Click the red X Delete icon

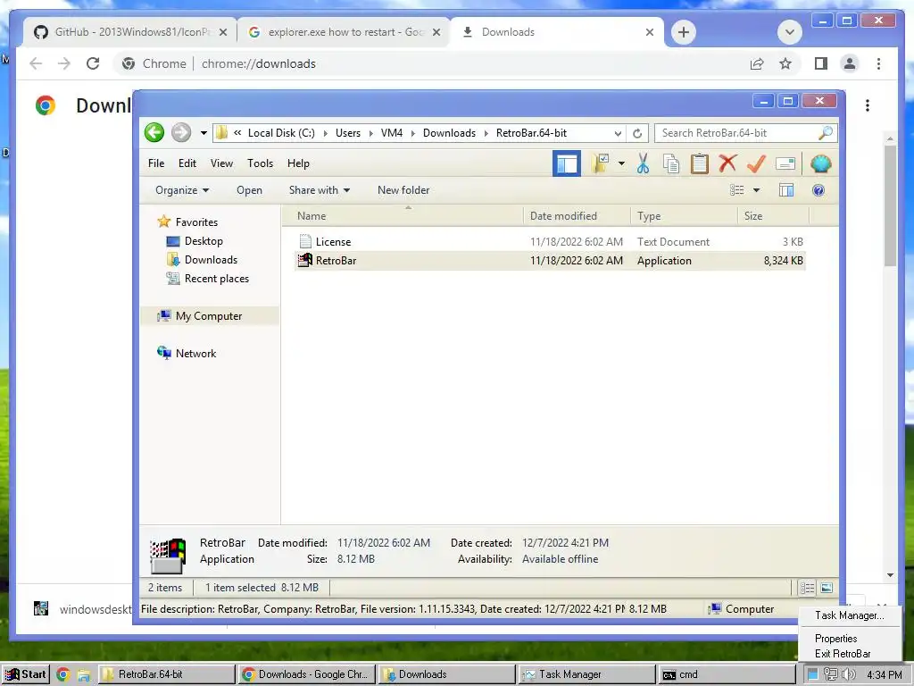point(727,164)
